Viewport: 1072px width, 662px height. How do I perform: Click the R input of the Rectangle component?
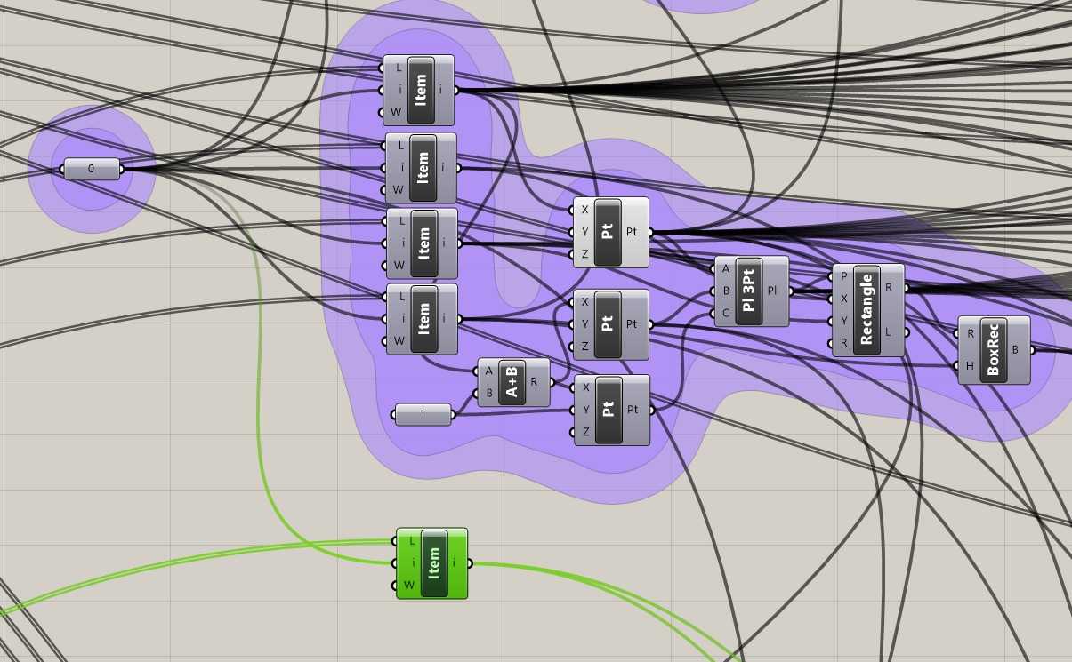[843, 343]
